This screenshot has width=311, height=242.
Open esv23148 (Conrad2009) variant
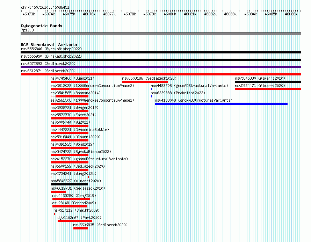coord(74,203)
